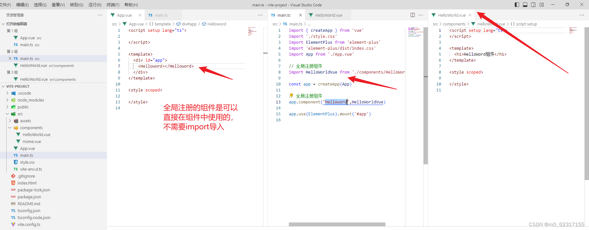The width and height of the screenshot is (589, 230).
Task: Open more actions for third editor group
Action: click(582, 15)
